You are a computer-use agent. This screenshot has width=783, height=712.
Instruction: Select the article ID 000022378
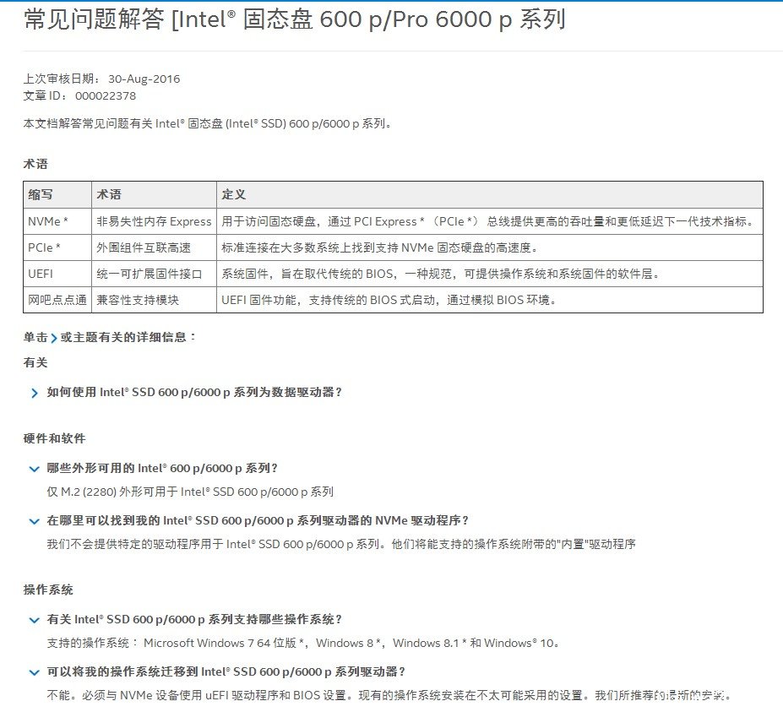[106, 96]
